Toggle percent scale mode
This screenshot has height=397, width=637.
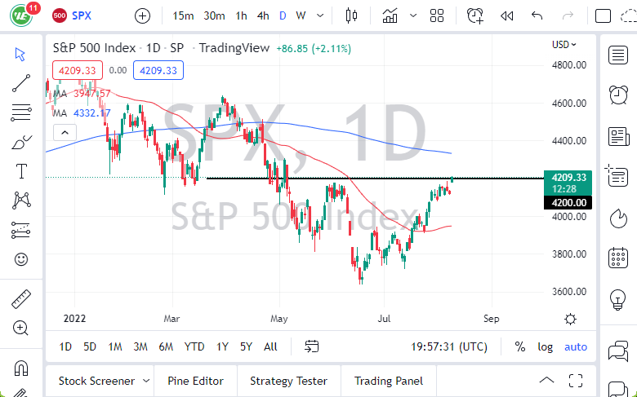[520, 346]
